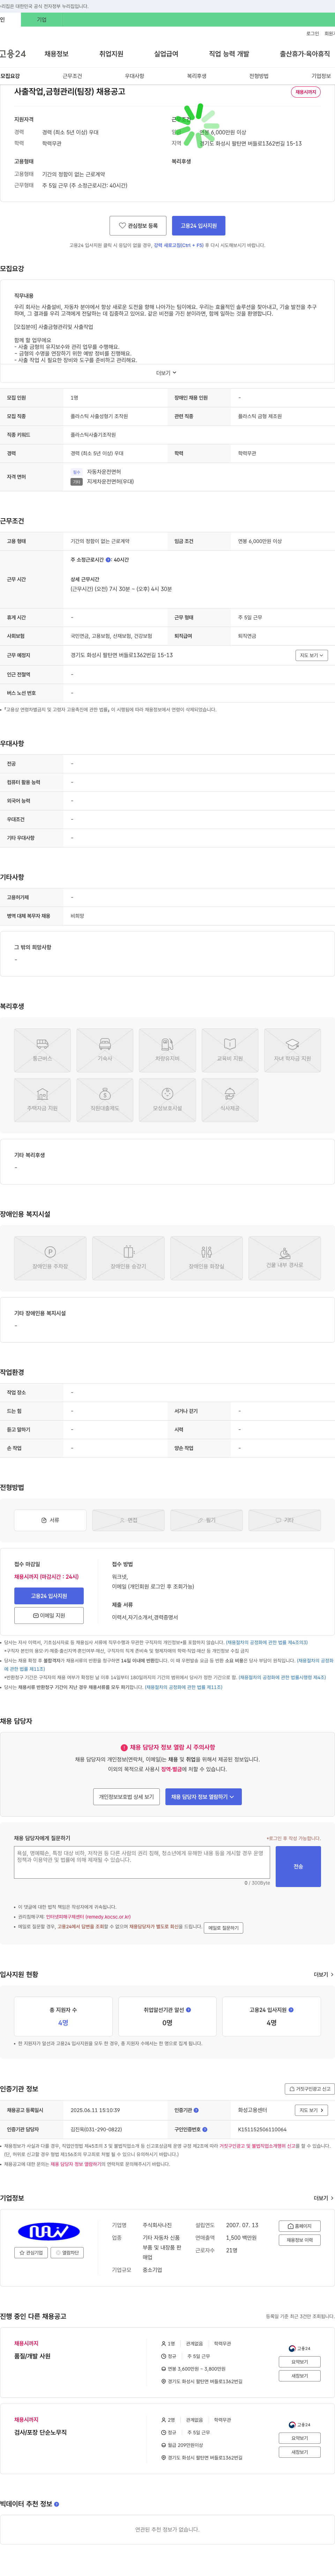Switch to the 복리후생 section tab

196,76
